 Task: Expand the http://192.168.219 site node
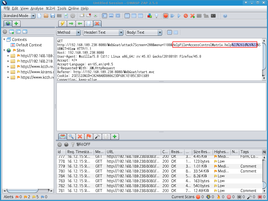pos(8,61)
